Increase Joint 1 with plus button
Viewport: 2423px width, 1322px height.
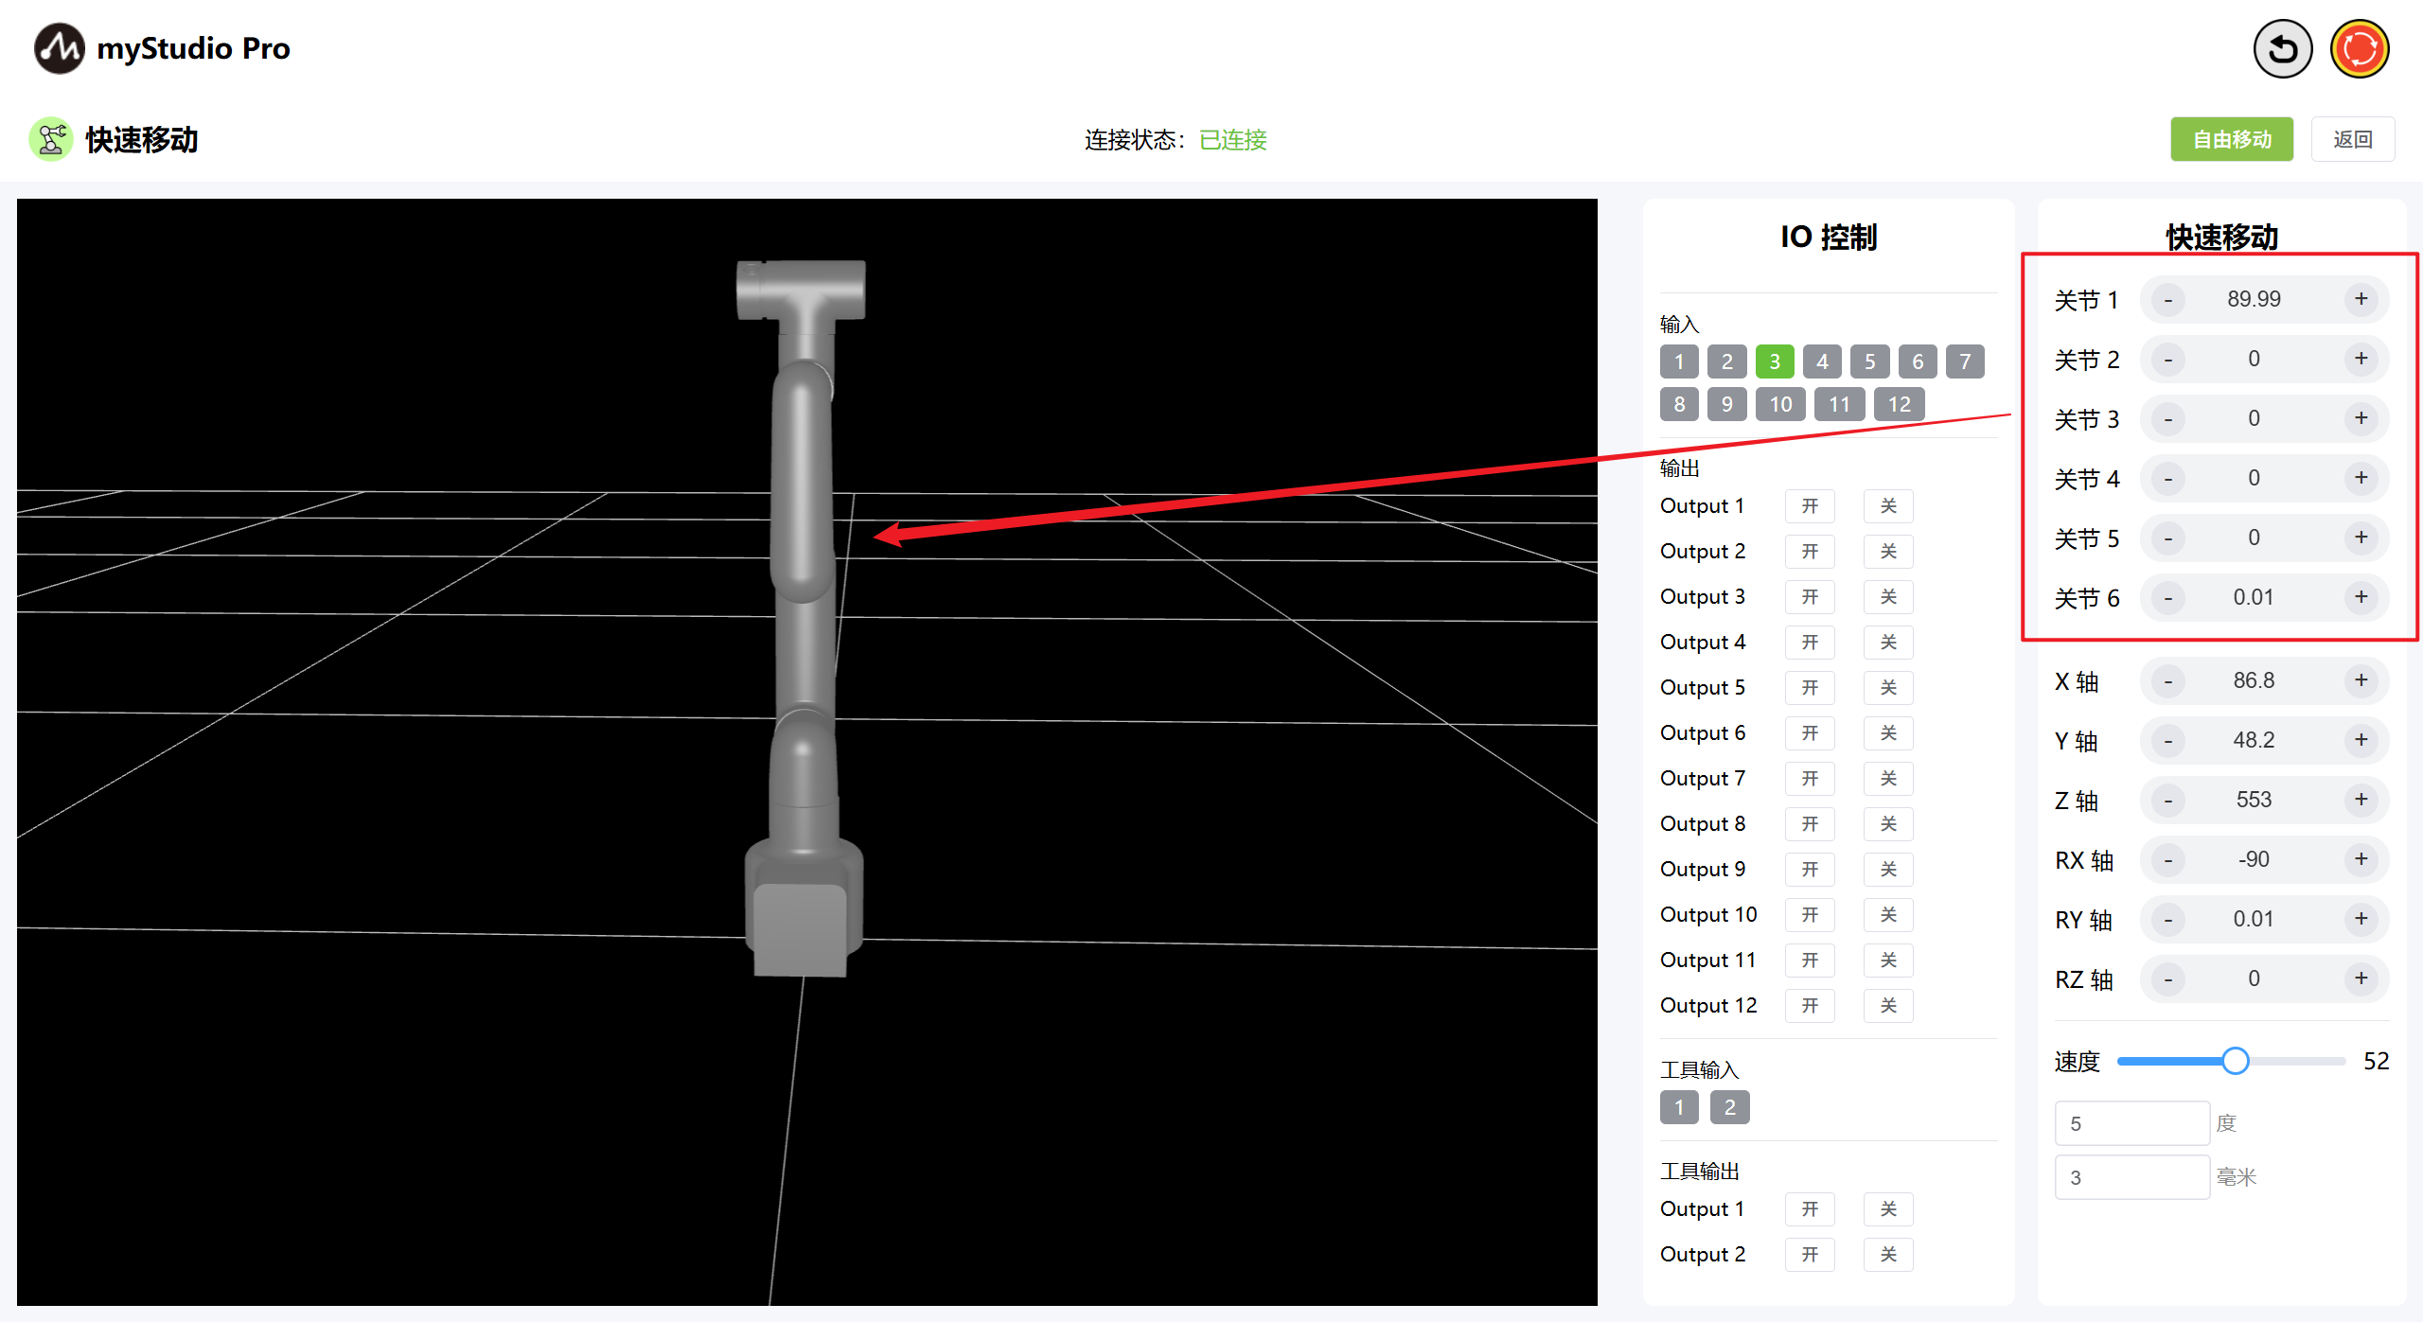point(2361,299)
